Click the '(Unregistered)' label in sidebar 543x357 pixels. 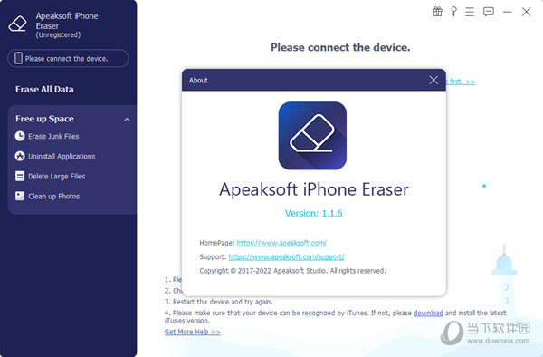[x=58, y=34]
